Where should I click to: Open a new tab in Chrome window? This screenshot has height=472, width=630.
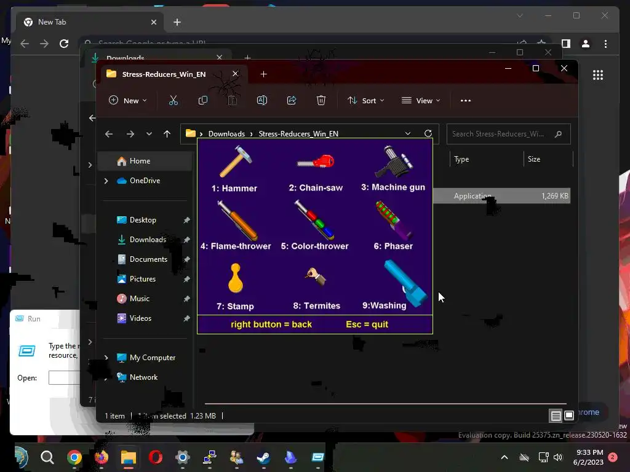tap(177, 22)
